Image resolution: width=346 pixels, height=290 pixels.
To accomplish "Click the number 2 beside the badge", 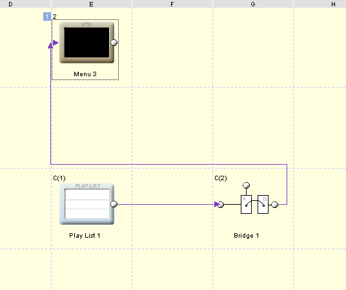I will [x=54, y=17].
